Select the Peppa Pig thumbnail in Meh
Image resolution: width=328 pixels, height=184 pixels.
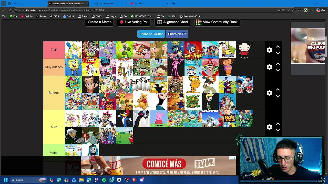[x=159, y=119]
